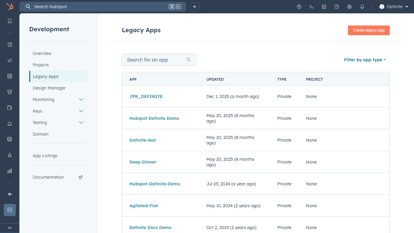Go to Projects in Development menu
414x233 pixels.
pyautogui.click(x=41, y=65)
